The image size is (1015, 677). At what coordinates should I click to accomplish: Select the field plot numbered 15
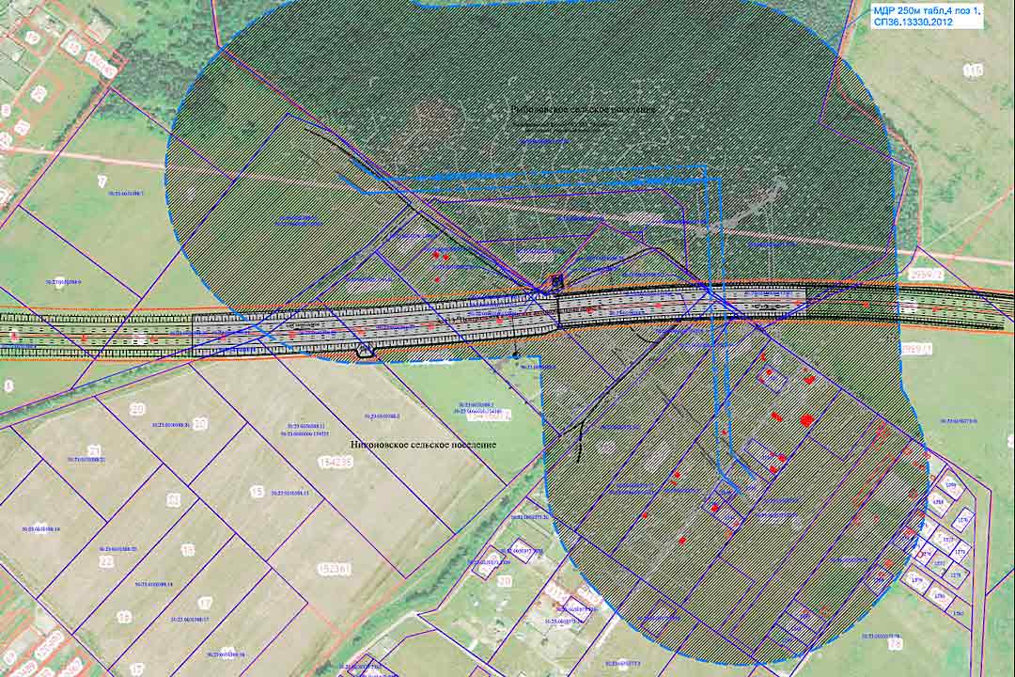click(x=257, y=492)
